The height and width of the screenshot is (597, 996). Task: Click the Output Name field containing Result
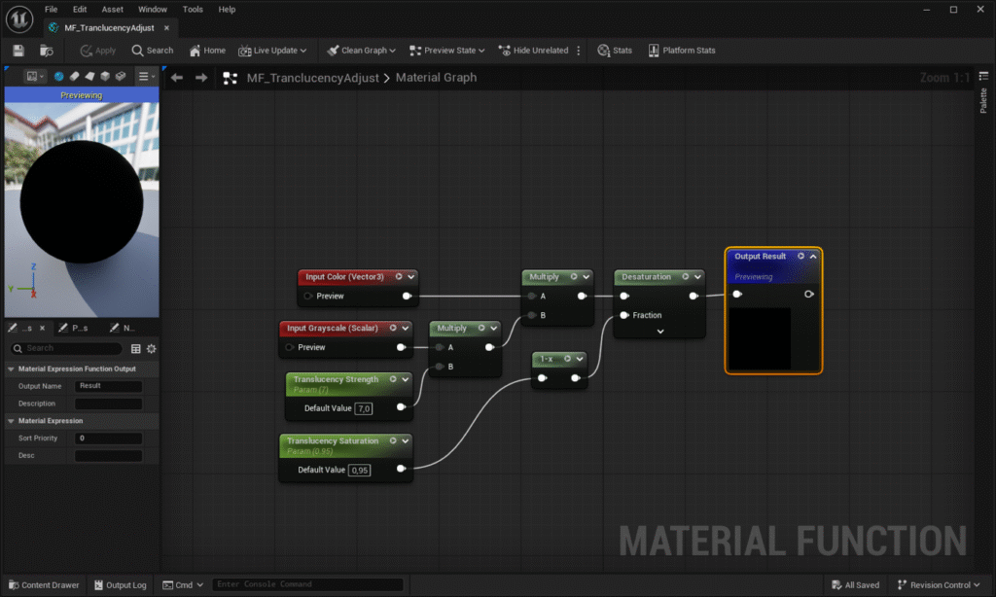pyautogui.click(x=108, y=386)
